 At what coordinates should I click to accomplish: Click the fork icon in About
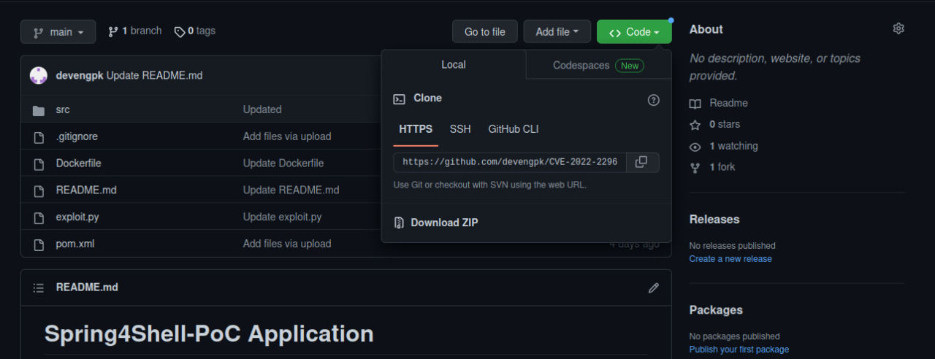[695, 168]
